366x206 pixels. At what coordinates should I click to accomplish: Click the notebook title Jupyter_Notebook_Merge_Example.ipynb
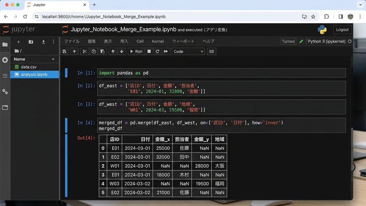coord(124,29)
